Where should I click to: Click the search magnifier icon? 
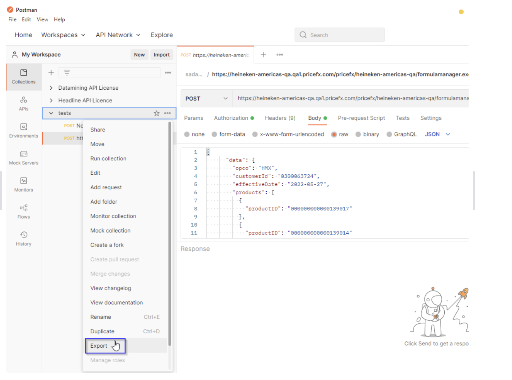point(303,35)
